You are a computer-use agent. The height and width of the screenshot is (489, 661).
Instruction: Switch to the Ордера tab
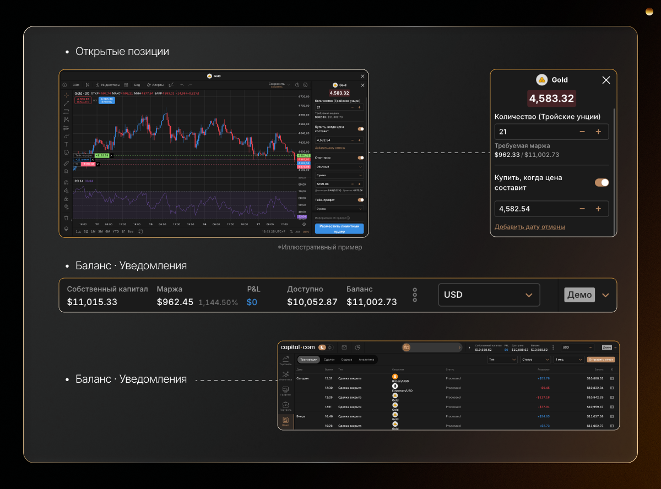346,360
